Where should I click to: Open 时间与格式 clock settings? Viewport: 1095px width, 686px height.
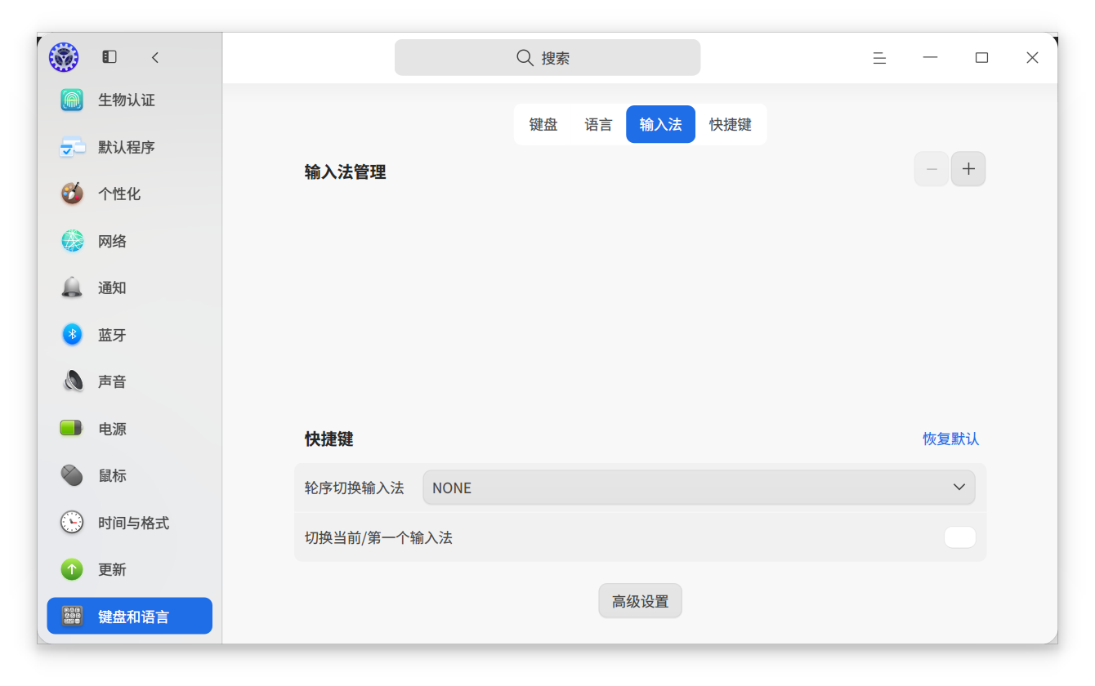tap(130, 523)
